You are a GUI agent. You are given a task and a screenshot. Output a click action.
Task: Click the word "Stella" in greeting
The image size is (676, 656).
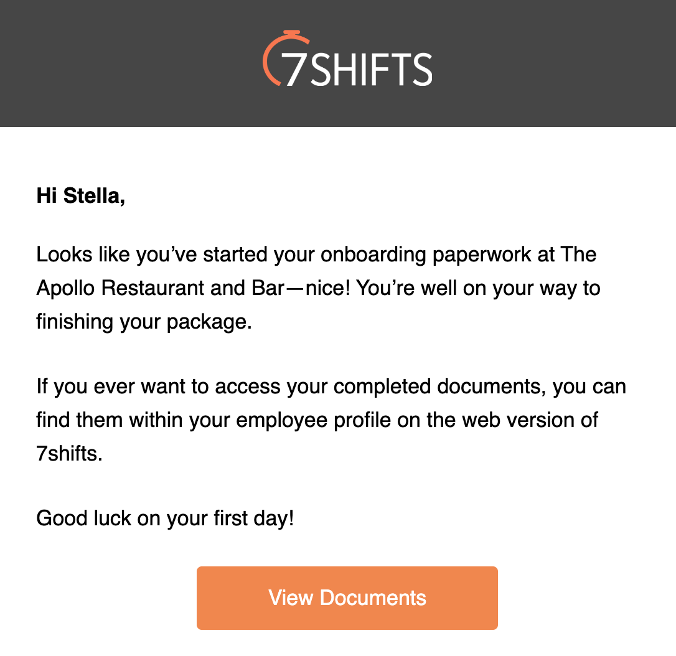tap(92, 195)
